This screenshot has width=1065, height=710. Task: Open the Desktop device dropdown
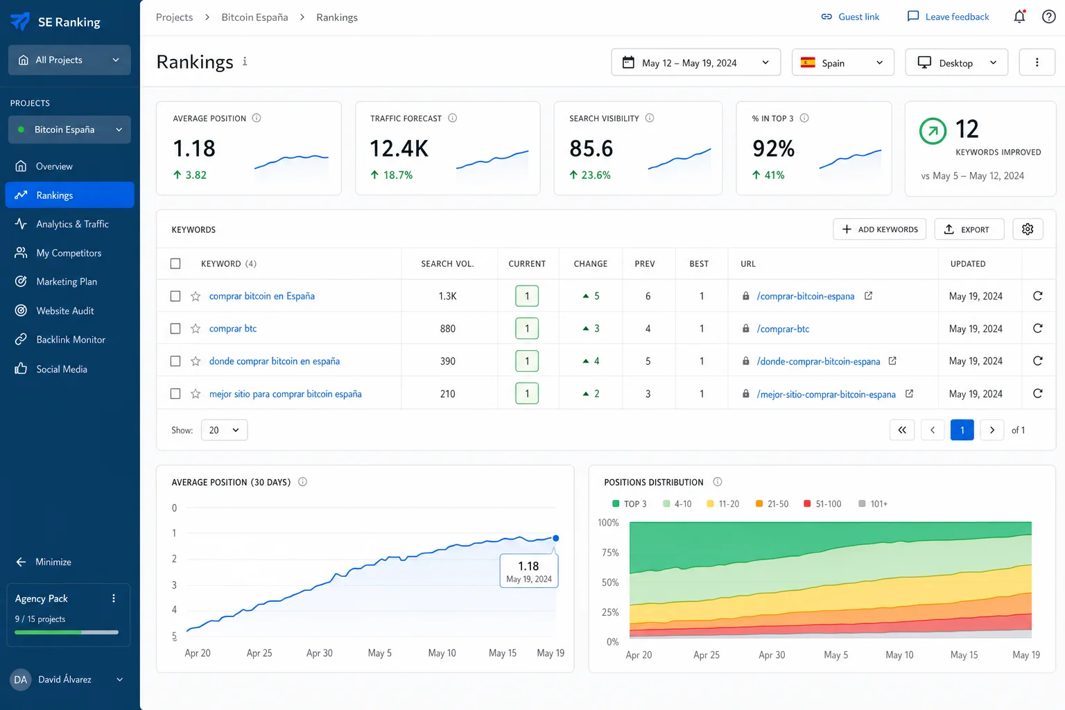(957, 62)
